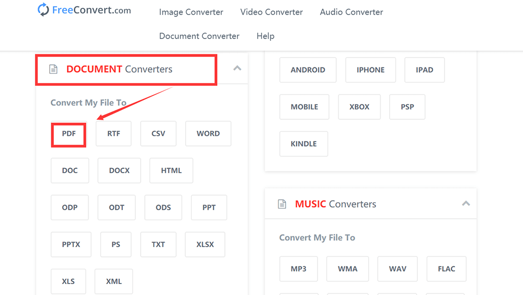The height and width of the screenshot is (295, 523).
Task: Click the FreeConvert.com logo icon
Action: [43, 10]
